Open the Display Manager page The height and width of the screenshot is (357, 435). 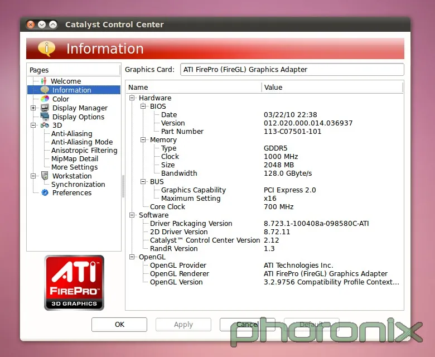click(x=80, y=108)
